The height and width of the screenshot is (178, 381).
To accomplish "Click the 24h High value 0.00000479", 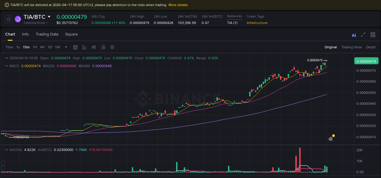I will tap(139, 23).
